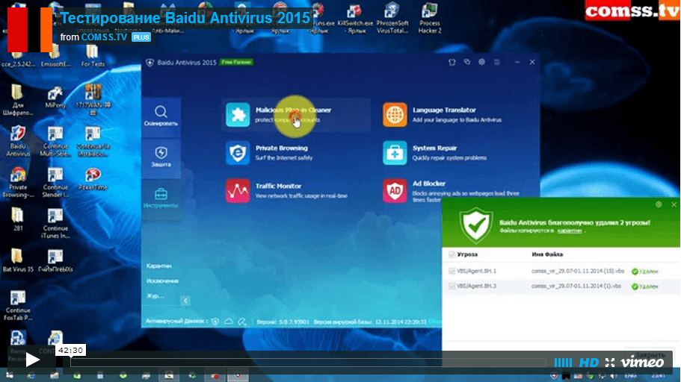Viewport: 681px width, 382px height.
Task: Open карантин link in the green notification
Action: click(x=570, y=231)
